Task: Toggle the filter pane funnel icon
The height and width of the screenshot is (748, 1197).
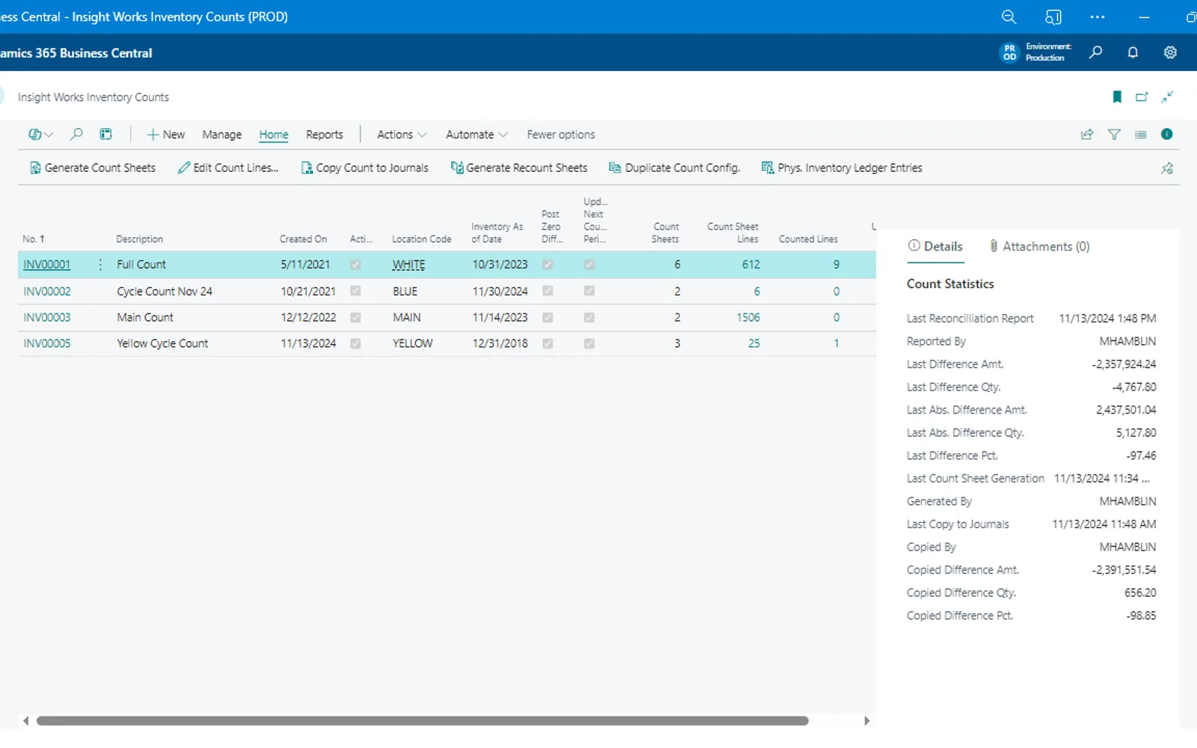Action: pos(1114,135)
